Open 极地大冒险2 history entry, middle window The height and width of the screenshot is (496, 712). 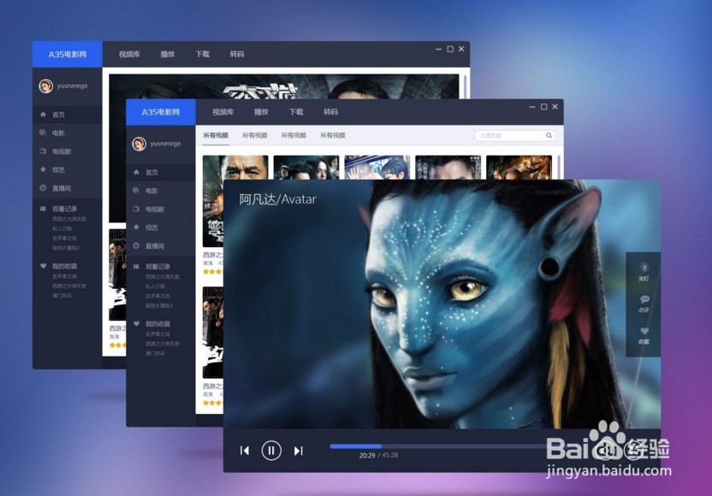tap(159, 305)
